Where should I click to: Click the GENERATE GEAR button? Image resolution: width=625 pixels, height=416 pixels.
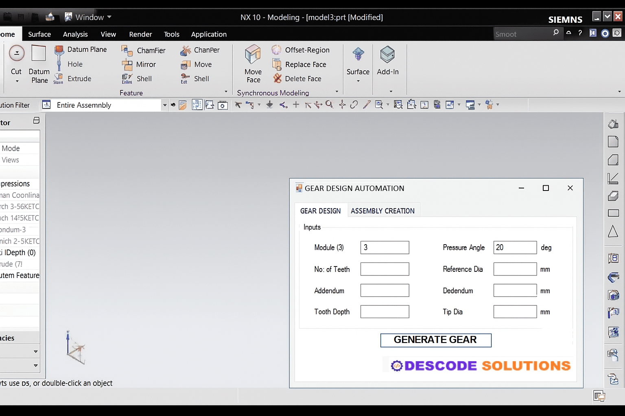(435, 340)
